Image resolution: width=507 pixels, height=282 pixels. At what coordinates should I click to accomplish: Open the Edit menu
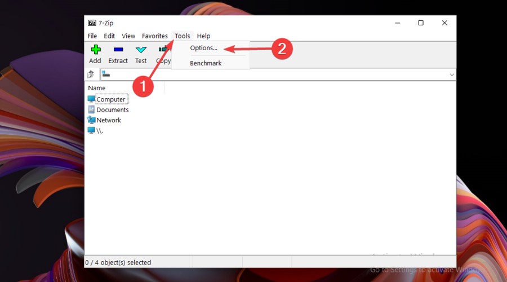click(109, 36)
